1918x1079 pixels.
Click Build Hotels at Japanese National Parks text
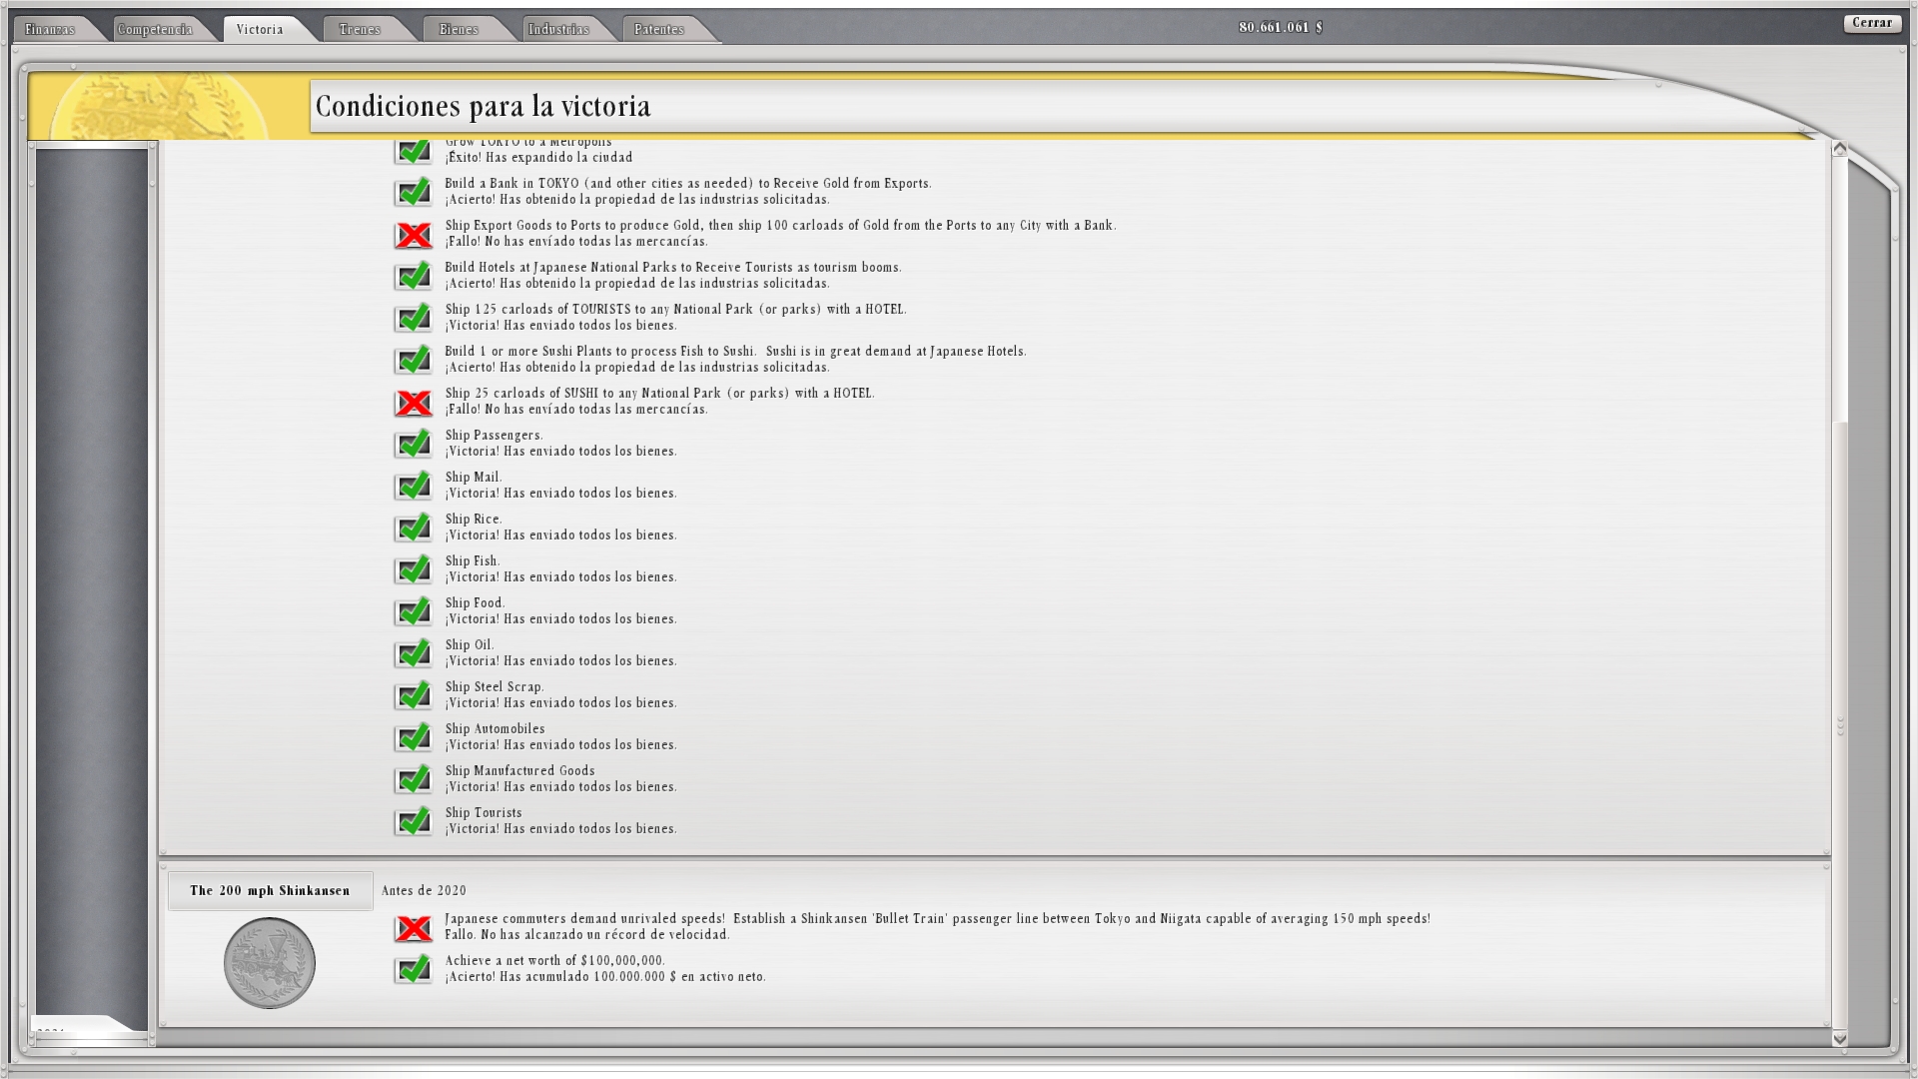673,267
